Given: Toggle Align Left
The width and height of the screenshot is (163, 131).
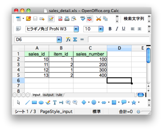Looking at the screenshot, I should [133, 29].
